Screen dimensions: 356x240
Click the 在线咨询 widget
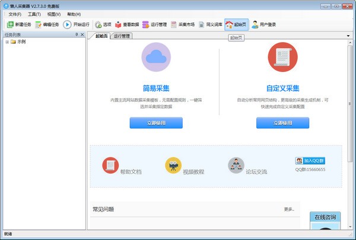coord(325,220)
